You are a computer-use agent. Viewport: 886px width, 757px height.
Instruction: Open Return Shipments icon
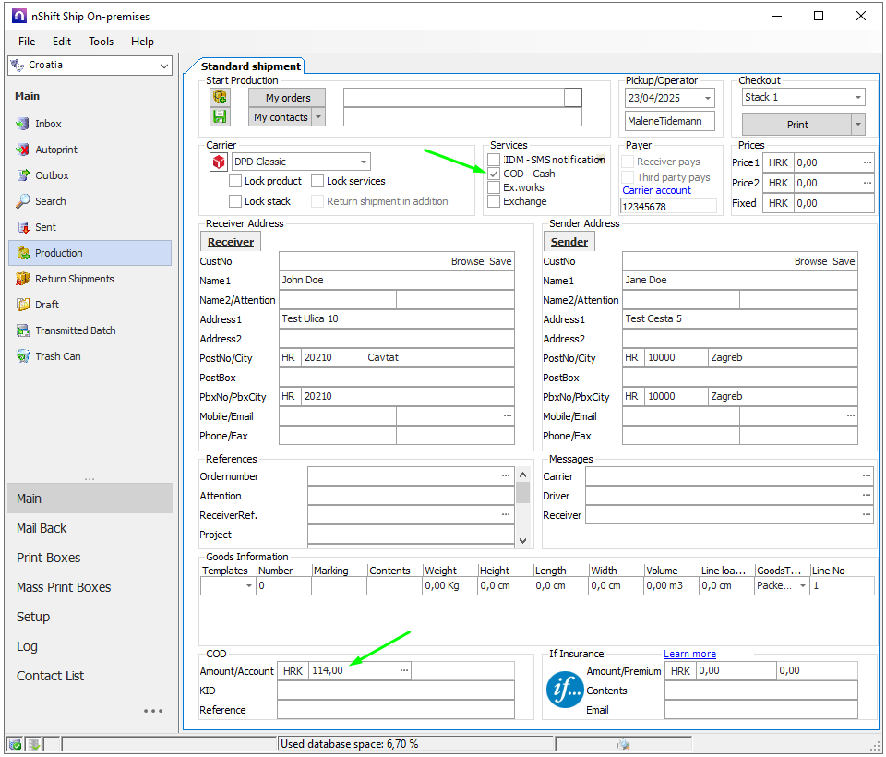24,279
